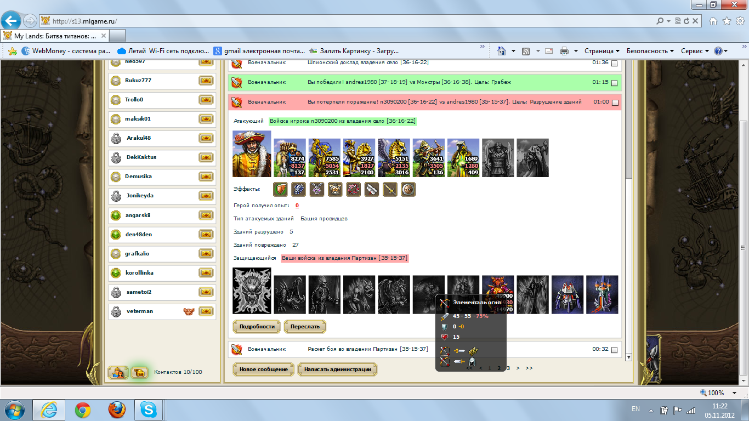This screenshot has height=421, width=749.
Task: Click the carrier unit icon showing 8274
Action: [x=290, y=158]
